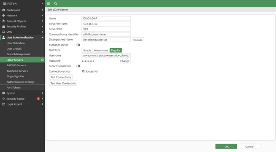The image size is (276, 152).
Task: Click the Security Fabric icon
Action: click(3, 99)
